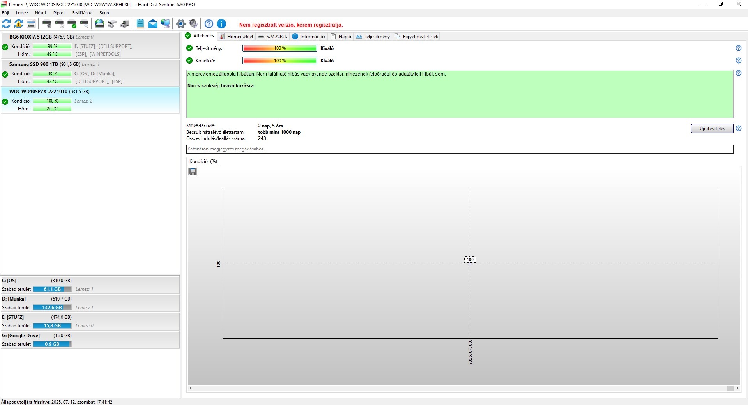Click the blue info circle toolbar icon
The height and width of the screenshot is (405, 748).
[221, 24]
